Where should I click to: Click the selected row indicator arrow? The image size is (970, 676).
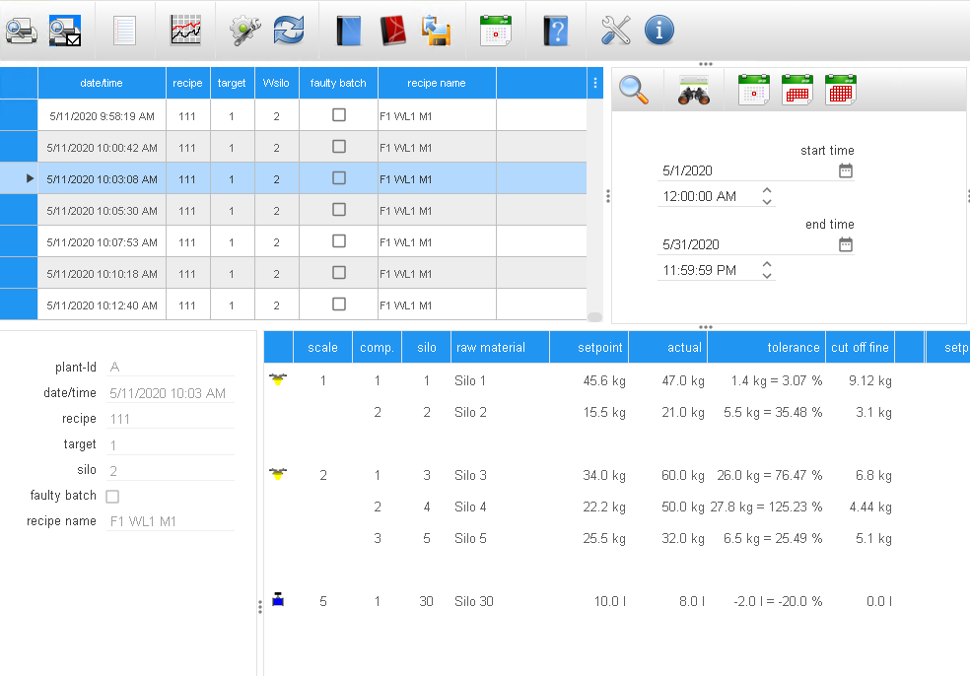30,178
